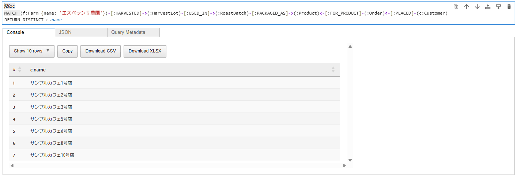Sort the c.name column using sort arrows
The height and width of the screenshot is (176, 516).
(333, 69)
